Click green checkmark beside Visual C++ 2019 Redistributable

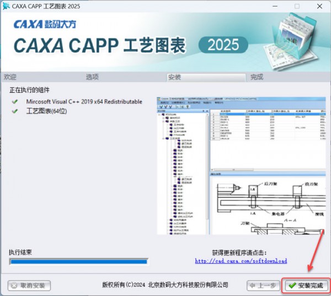(15, 101)
